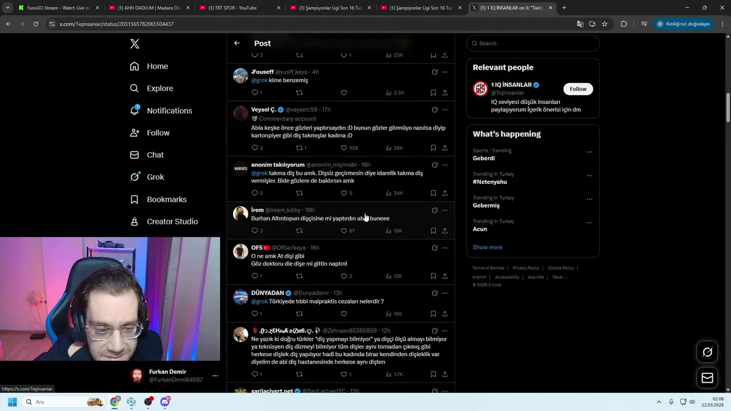
Task: Open floating messages envelope button
Action: [707, 378]
